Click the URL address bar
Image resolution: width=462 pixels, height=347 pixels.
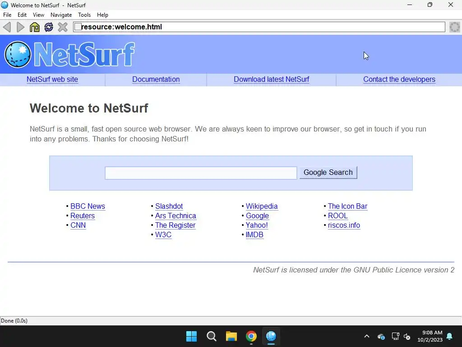pyautogui.click(x=259, y=27)
